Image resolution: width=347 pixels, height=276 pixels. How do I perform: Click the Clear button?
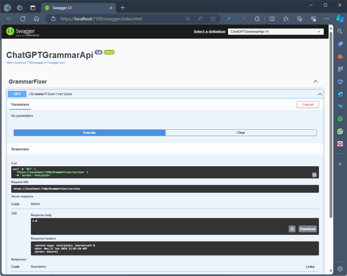tap(241, 133)
